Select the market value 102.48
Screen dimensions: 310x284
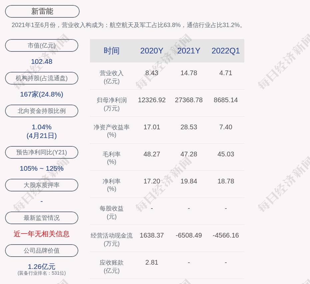[42, 61]
